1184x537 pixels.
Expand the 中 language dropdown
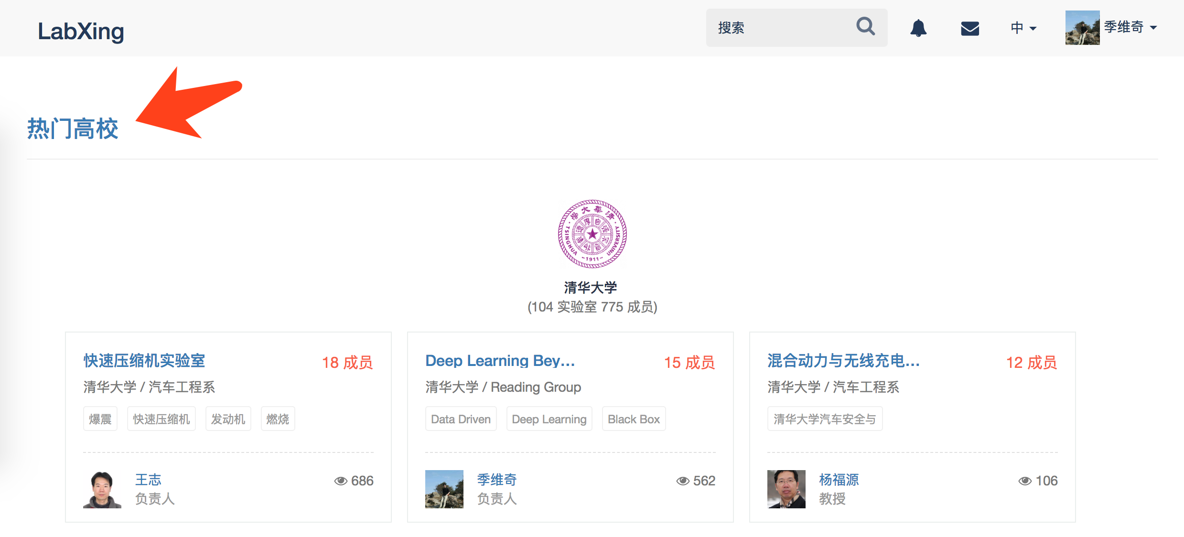coord(1023,28)
